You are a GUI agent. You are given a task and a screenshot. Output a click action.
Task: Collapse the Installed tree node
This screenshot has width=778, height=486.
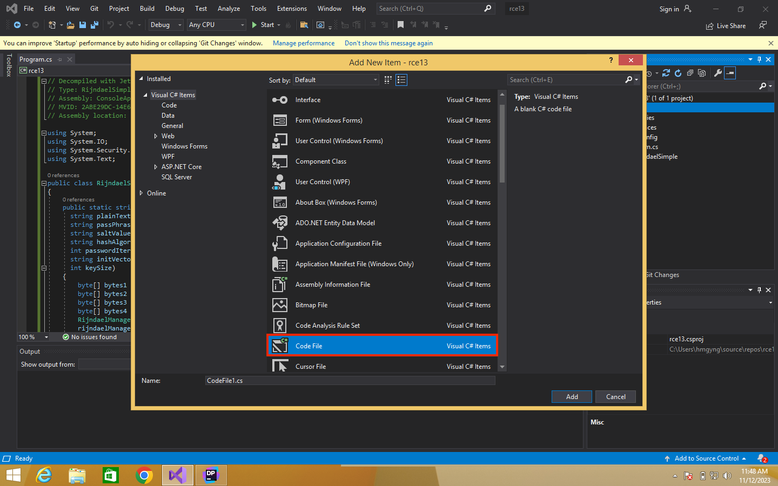coord(141,79)
